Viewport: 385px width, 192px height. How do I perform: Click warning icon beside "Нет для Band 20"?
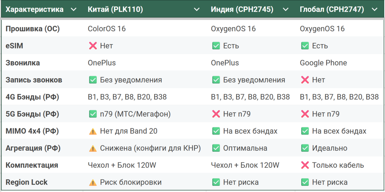click(x=93, y=131)
